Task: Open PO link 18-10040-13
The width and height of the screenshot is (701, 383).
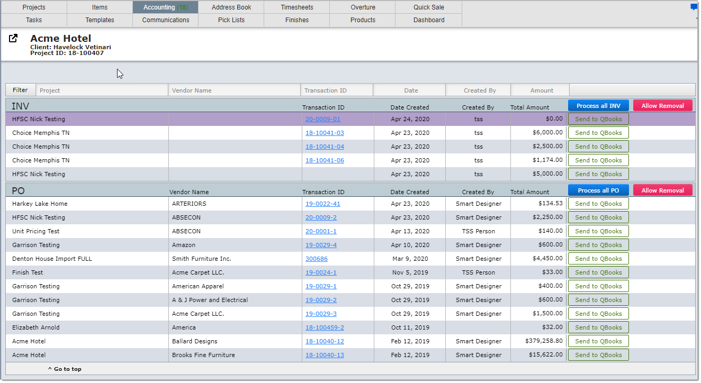Action: (325, 355)
